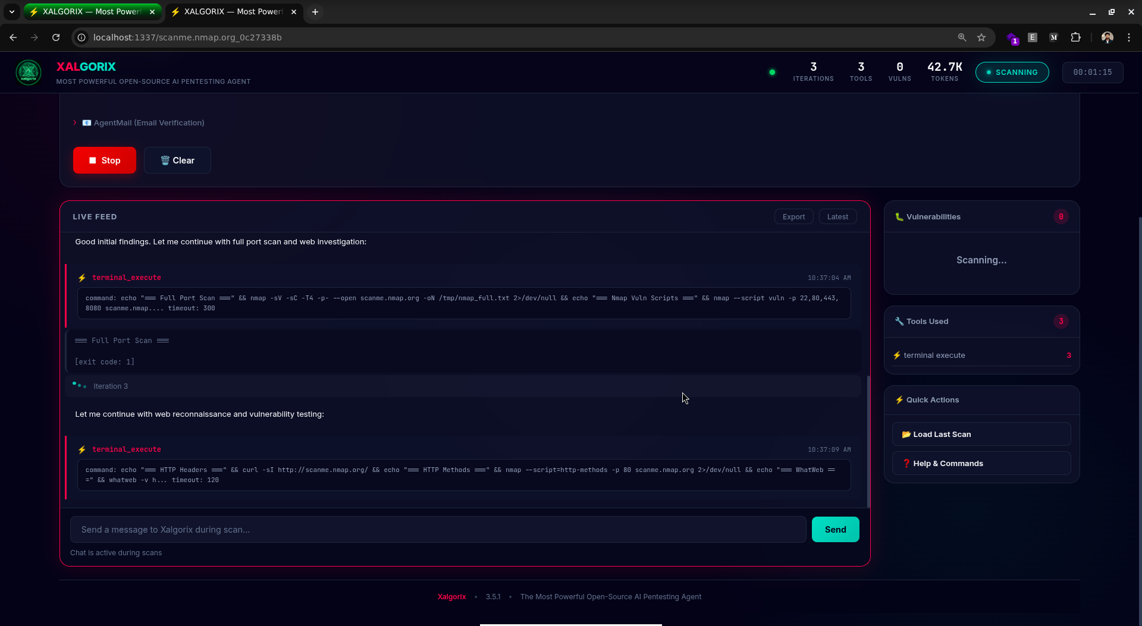Screen dimensions: 1142x626
Task: Clear the scan output
Action: click(177, 161)
